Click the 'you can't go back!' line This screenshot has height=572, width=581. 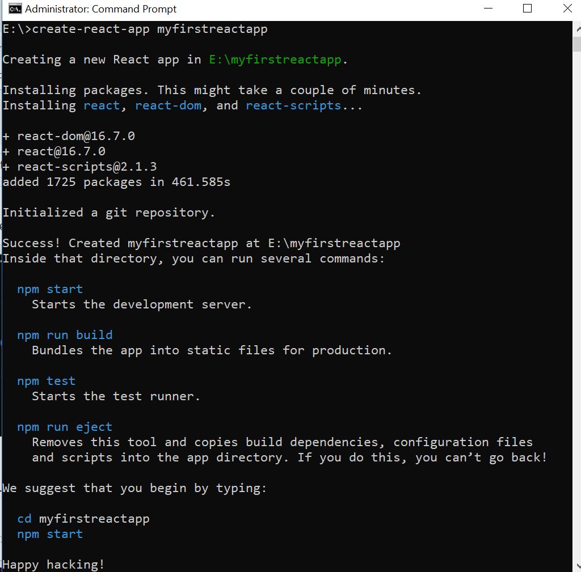pyautogui.click(x=289, y=457)
